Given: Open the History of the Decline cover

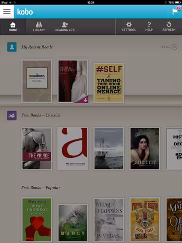Looking at the screenshot, I should pyautogui.click(x=174, y=149).
